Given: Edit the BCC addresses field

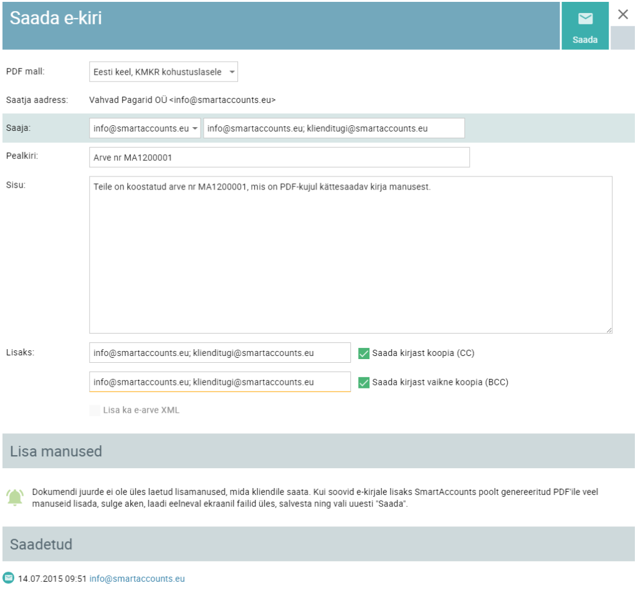Looking at the screenshot, I should (x=220, y=382).
